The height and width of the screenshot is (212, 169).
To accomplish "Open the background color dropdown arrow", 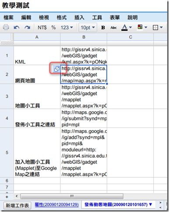I will tap(146, 27).
